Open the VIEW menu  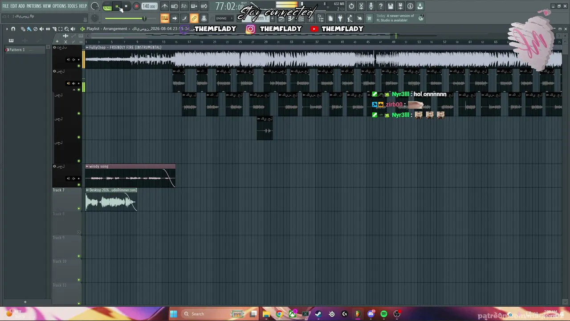coord(47,6)
